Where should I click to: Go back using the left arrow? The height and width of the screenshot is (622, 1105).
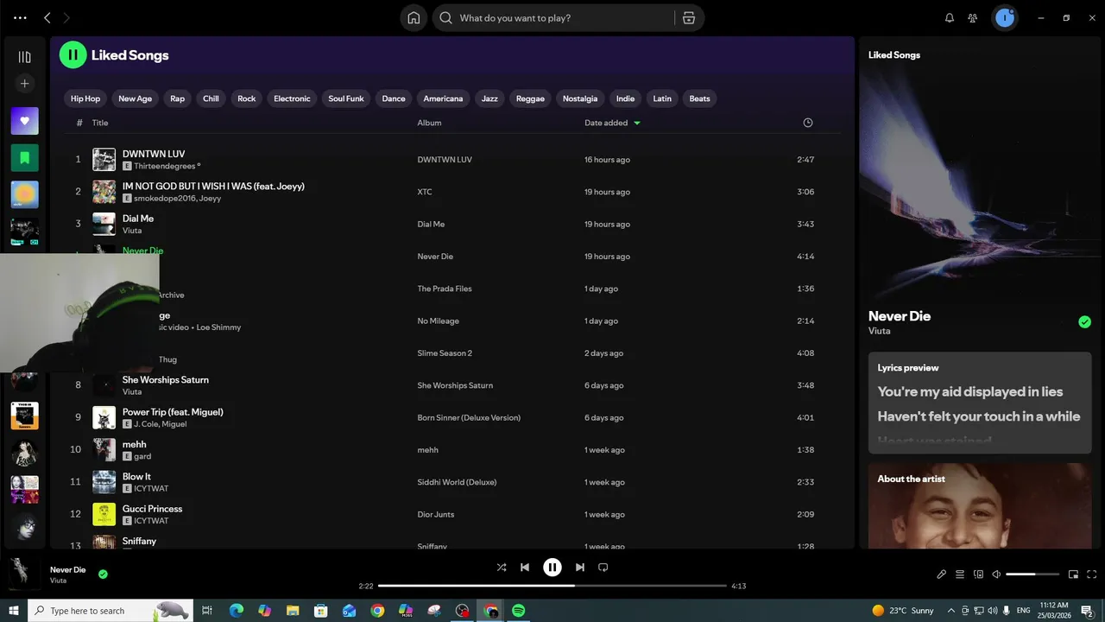coord(47,18)
